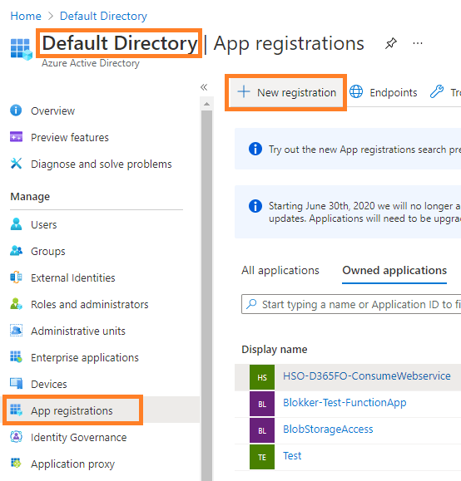This screenshot has height=481, width=461.
Task: Click the search magnifier icon
Action: pyautogui.click(x=251, y=304)
